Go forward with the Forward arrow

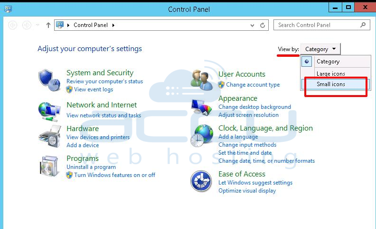pos(27,25)
